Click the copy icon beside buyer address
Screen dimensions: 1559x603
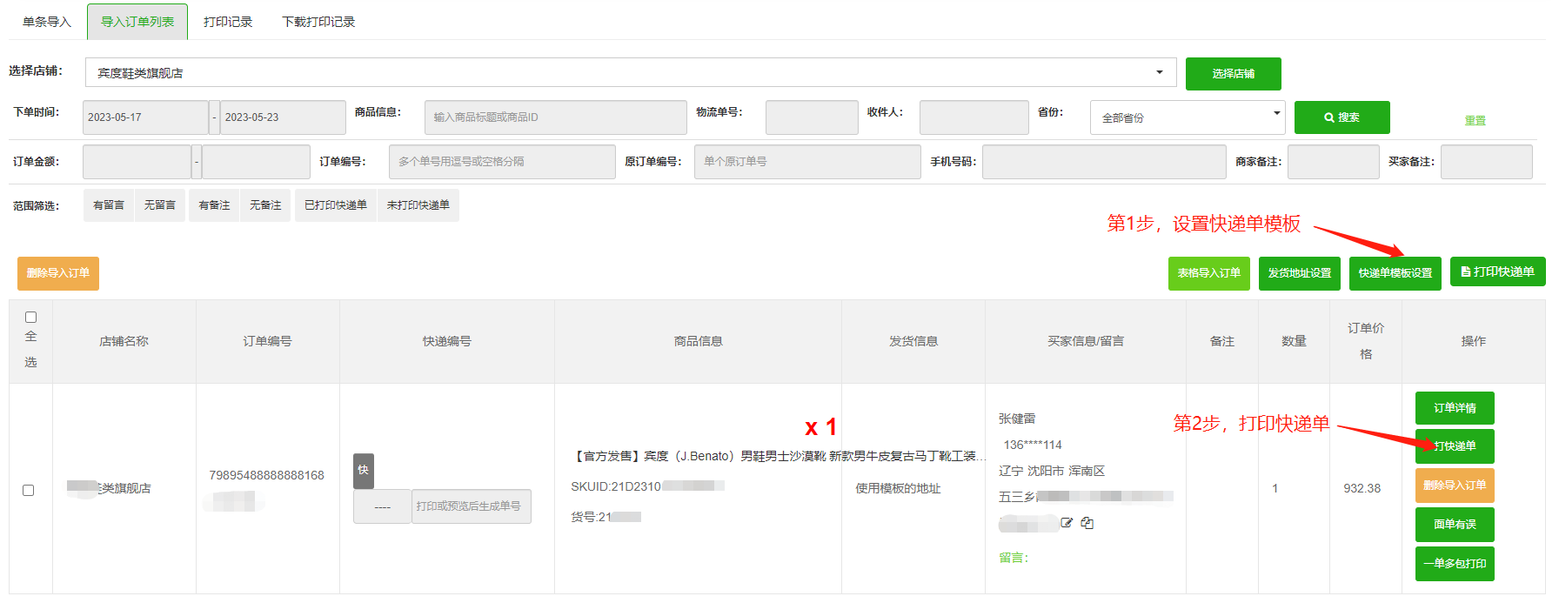pos(1087,523)
